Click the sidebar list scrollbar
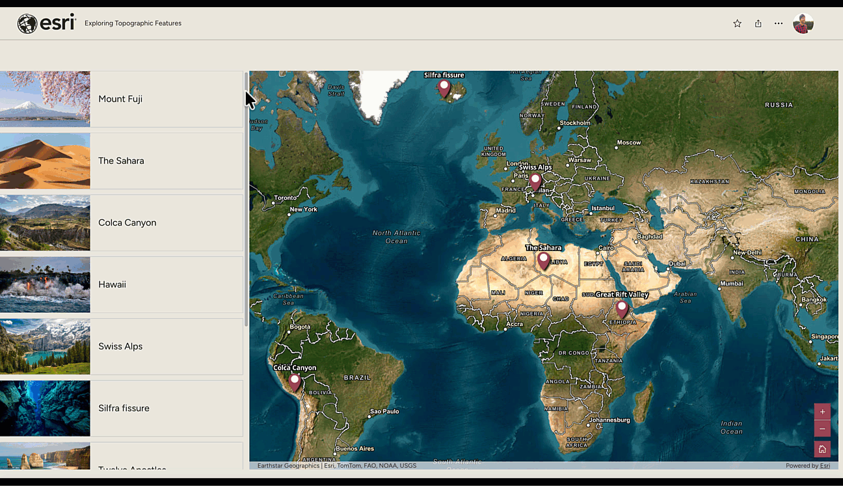Image resolution: width=843 pixels, height=486 pixels. [246, 198]
